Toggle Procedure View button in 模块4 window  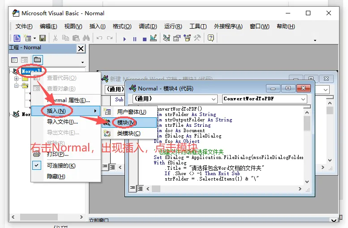click(x=133, y=189)
